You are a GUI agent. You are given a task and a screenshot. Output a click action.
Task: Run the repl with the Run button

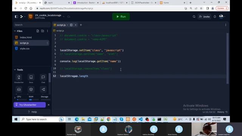tap(121, 17)
